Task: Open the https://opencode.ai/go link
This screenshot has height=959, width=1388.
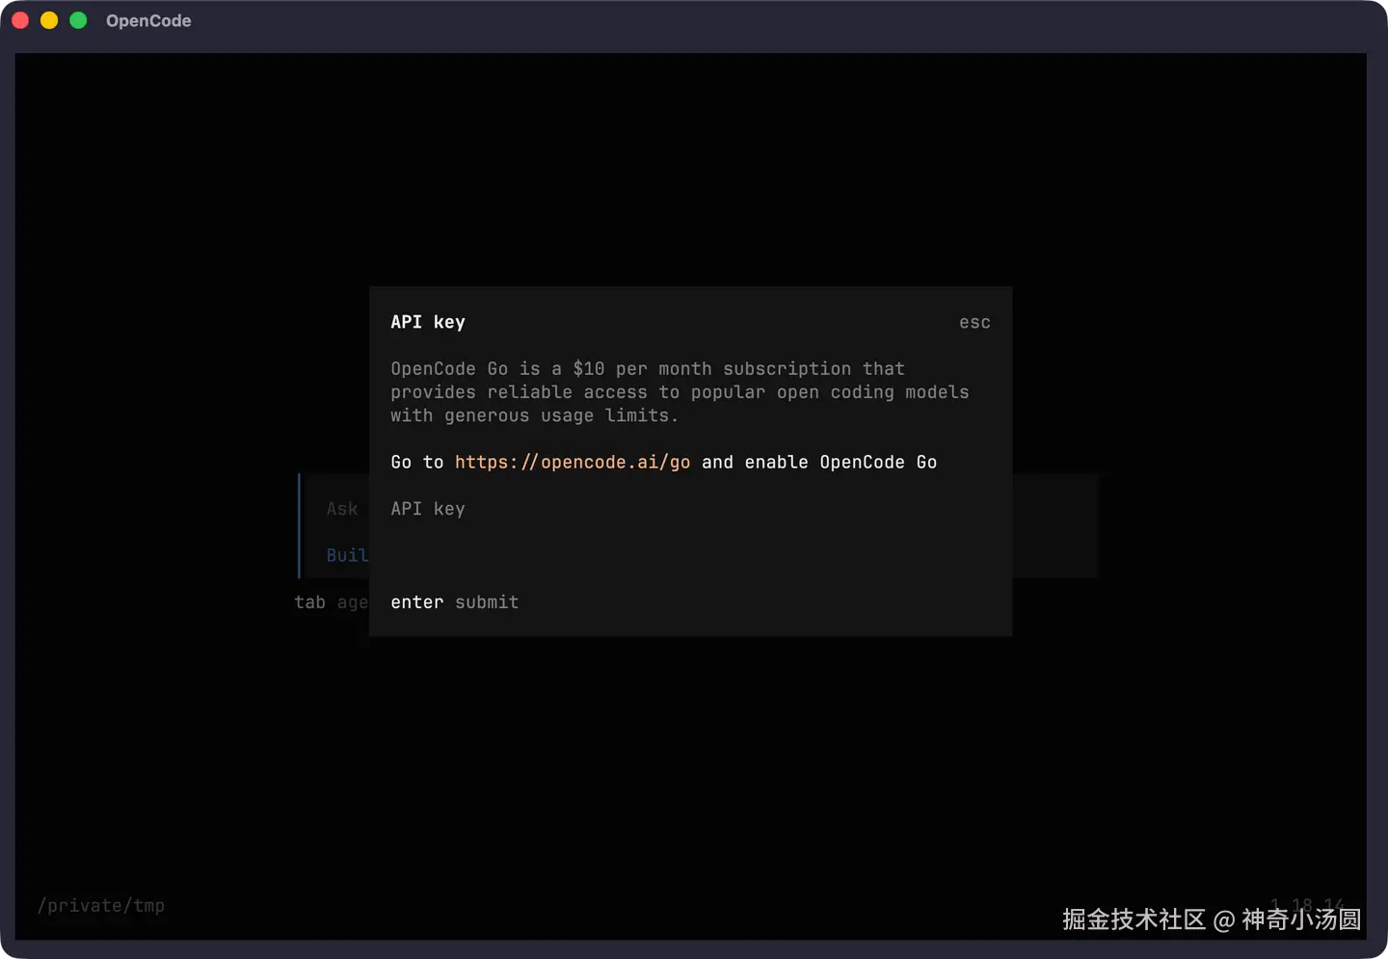Action: [573, 463]
